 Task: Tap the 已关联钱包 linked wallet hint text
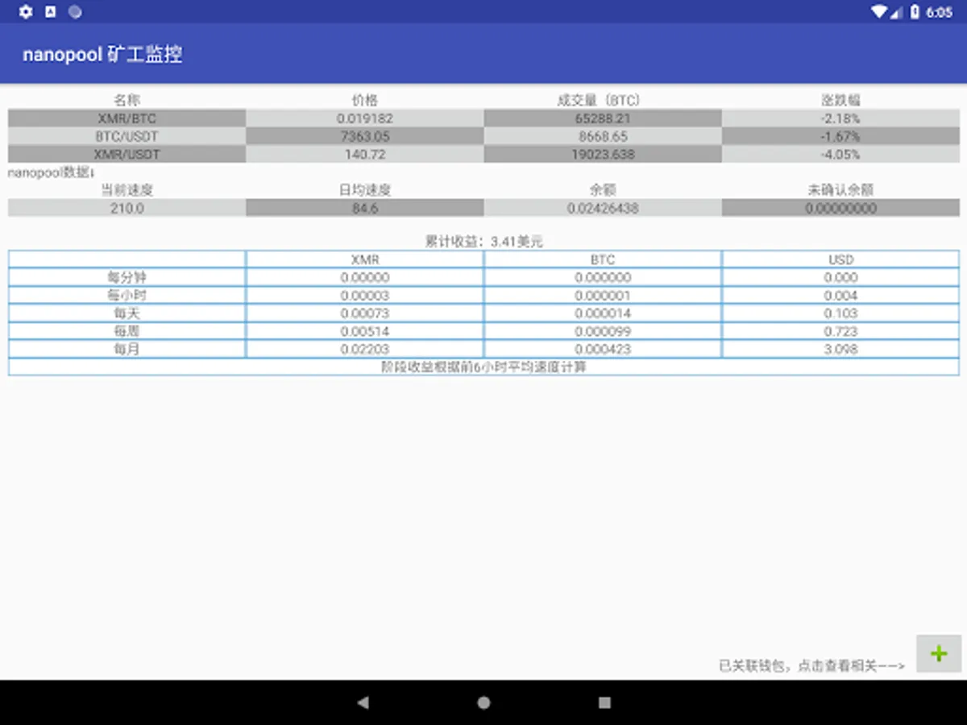[811, 666]
